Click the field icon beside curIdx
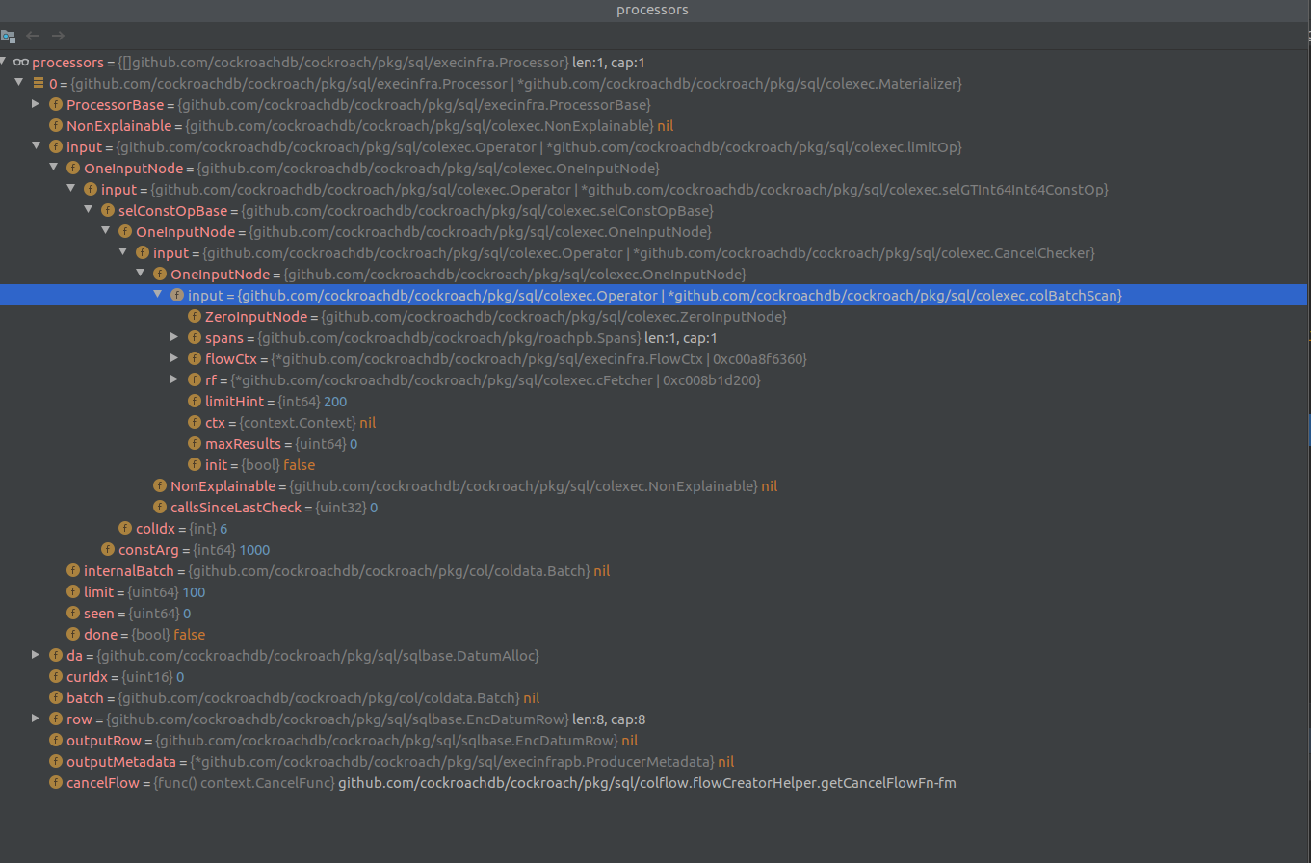 coord(56,676)
